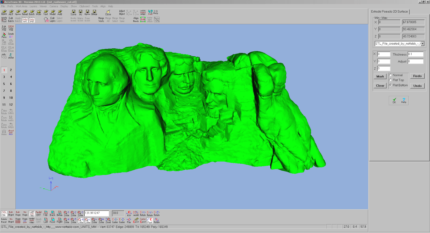Click the Align Normals tool
430x233 pixels.
136,20
